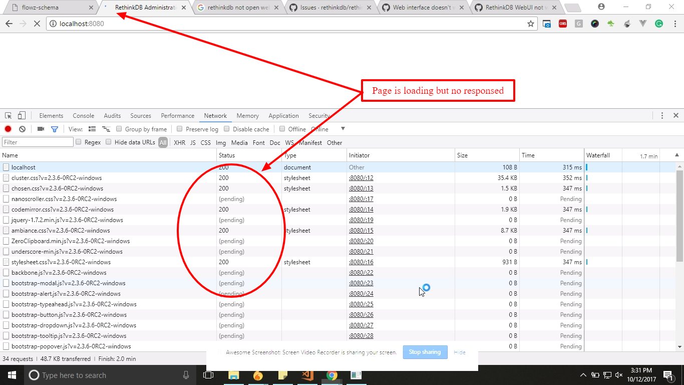
Task: Open Windows Start menu
Action: coord(12,375)
